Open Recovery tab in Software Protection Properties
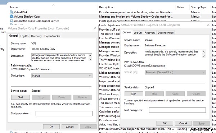This screenshot has height=133, width=216. pyautogui.click(x=150, y=33)
